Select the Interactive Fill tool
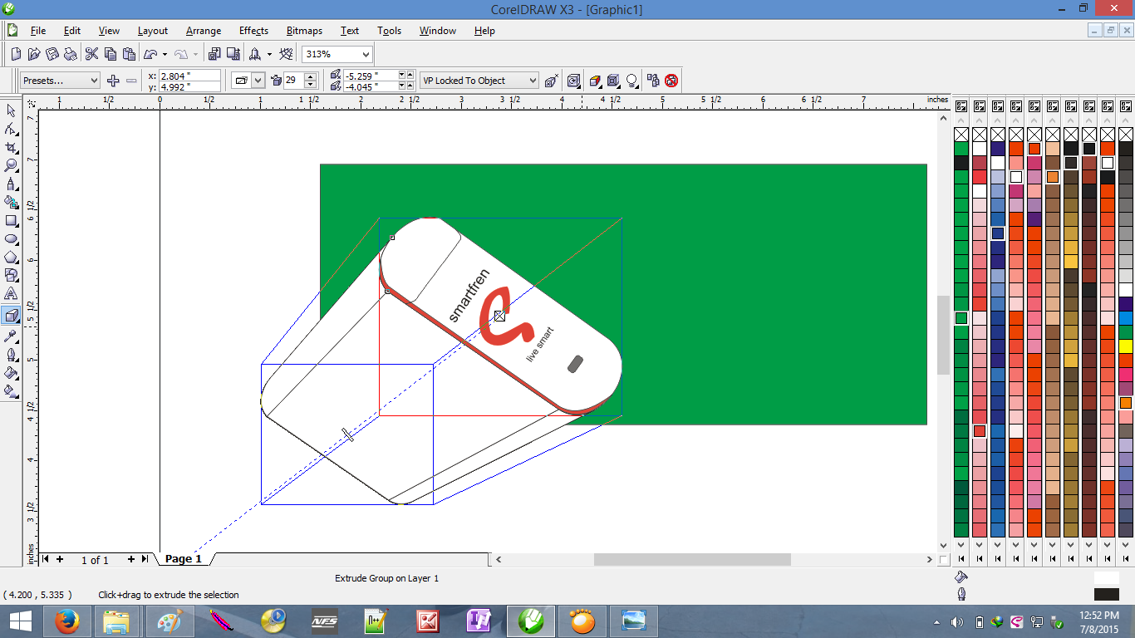Image resolution: width=1135 pixels, height=638 pixels. point(11,390)
